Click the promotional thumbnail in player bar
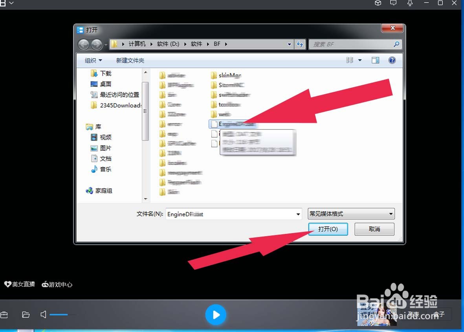This screenshot has width=464, height=332. 377,314
